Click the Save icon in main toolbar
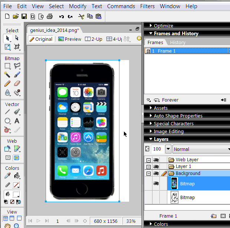 (24, 16)
